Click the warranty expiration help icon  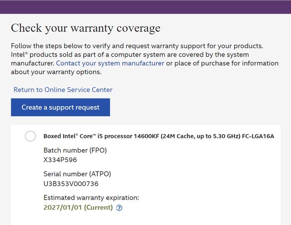pos(119,208)
